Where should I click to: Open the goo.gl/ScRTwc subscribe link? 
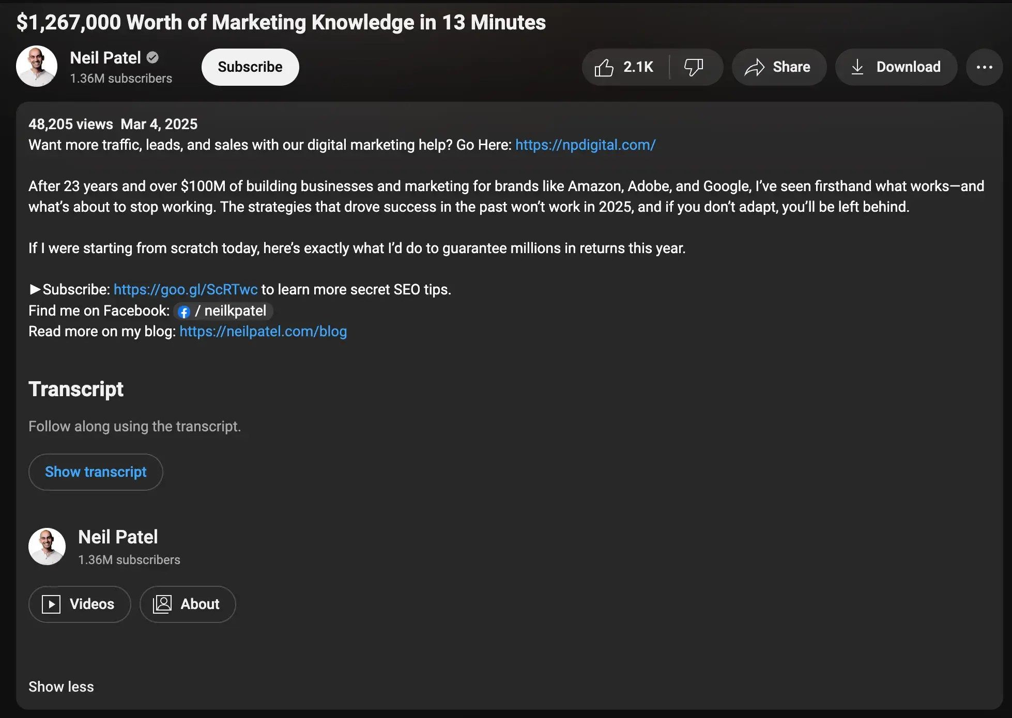click(x=185, y=290)
